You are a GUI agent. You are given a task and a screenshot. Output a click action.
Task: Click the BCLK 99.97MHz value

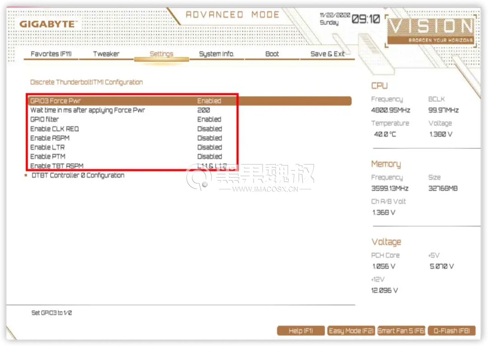pos(444,110)
